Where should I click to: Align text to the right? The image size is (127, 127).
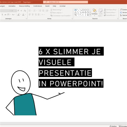point(36,14)
